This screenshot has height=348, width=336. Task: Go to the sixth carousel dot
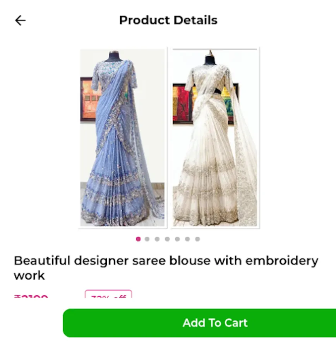187,239
